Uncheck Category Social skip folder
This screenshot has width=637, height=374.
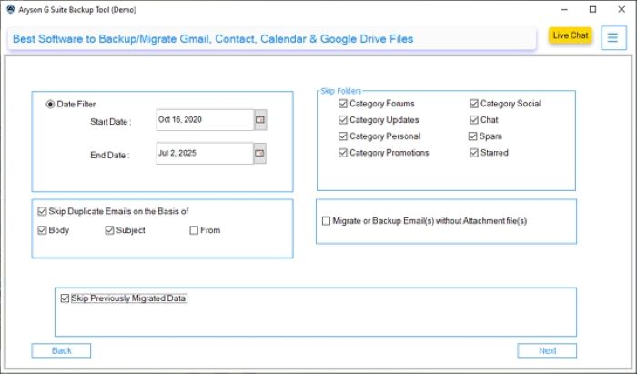point(474,104)
